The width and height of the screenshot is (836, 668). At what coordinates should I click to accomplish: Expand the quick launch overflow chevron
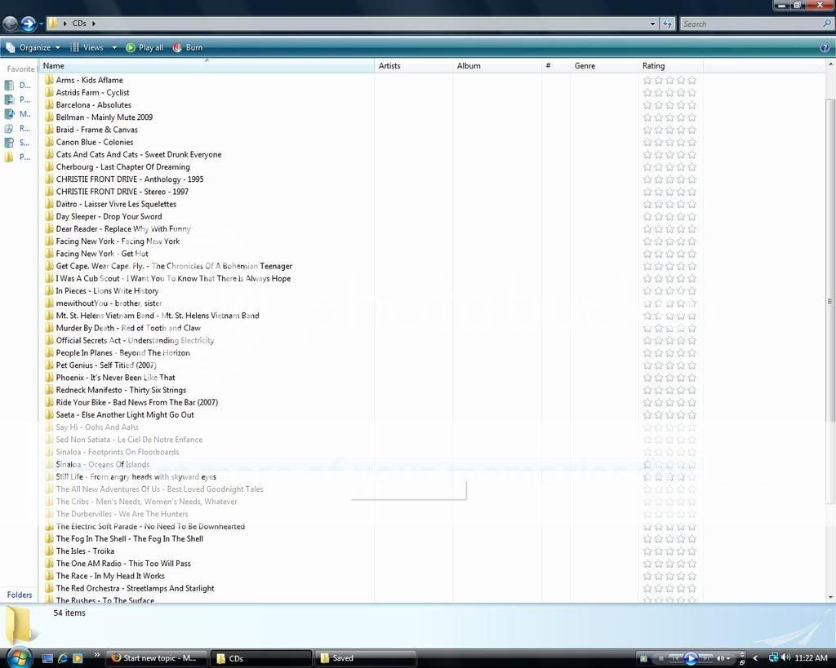point(96,655)
